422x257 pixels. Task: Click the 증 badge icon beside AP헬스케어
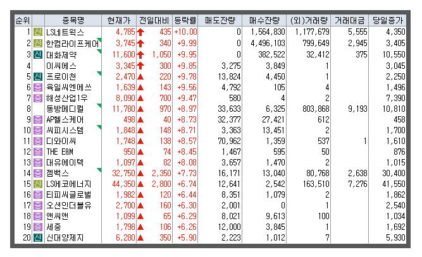coord(38,119)
